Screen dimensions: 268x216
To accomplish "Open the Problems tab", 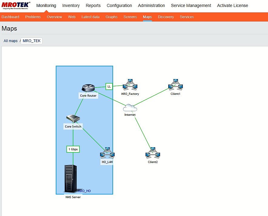I will click(x=33, y=17).
